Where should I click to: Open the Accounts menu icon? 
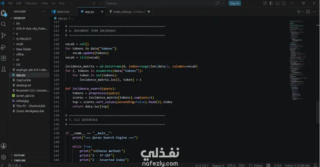point(3,146)
